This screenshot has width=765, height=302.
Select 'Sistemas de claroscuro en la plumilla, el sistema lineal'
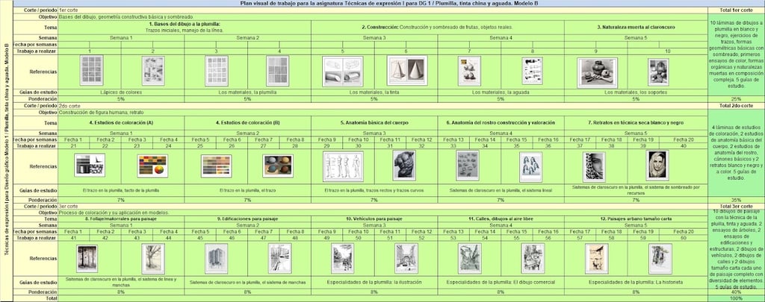coord(501,189)
